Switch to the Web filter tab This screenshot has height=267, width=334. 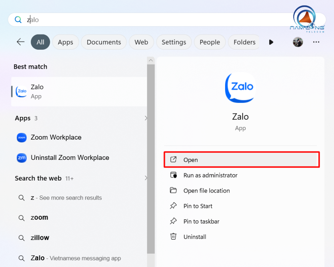(141, 42)
